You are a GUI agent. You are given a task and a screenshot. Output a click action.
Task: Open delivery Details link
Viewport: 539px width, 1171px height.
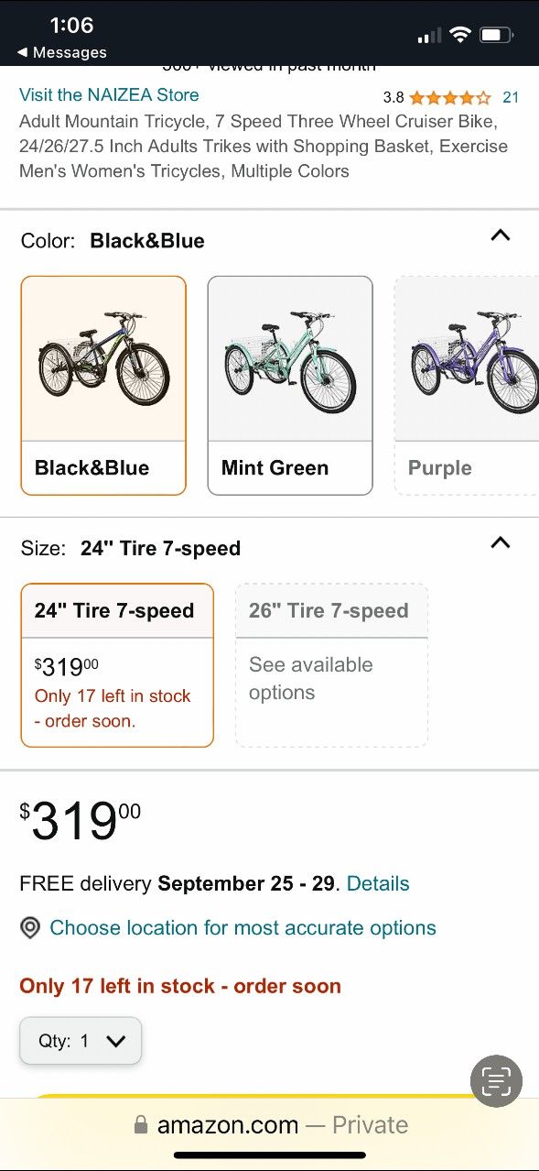pyautogui.click(x=378, y=883)
